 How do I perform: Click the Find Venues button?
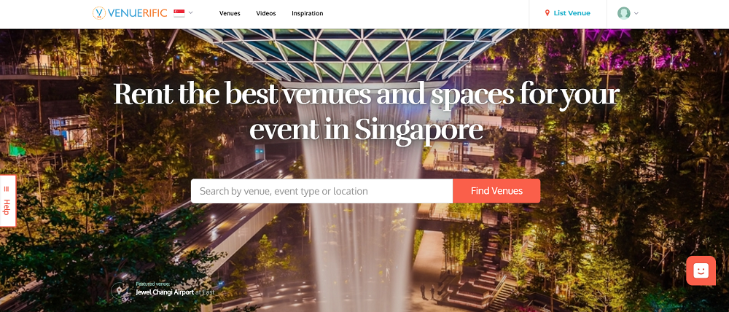[x=496, y=191]
